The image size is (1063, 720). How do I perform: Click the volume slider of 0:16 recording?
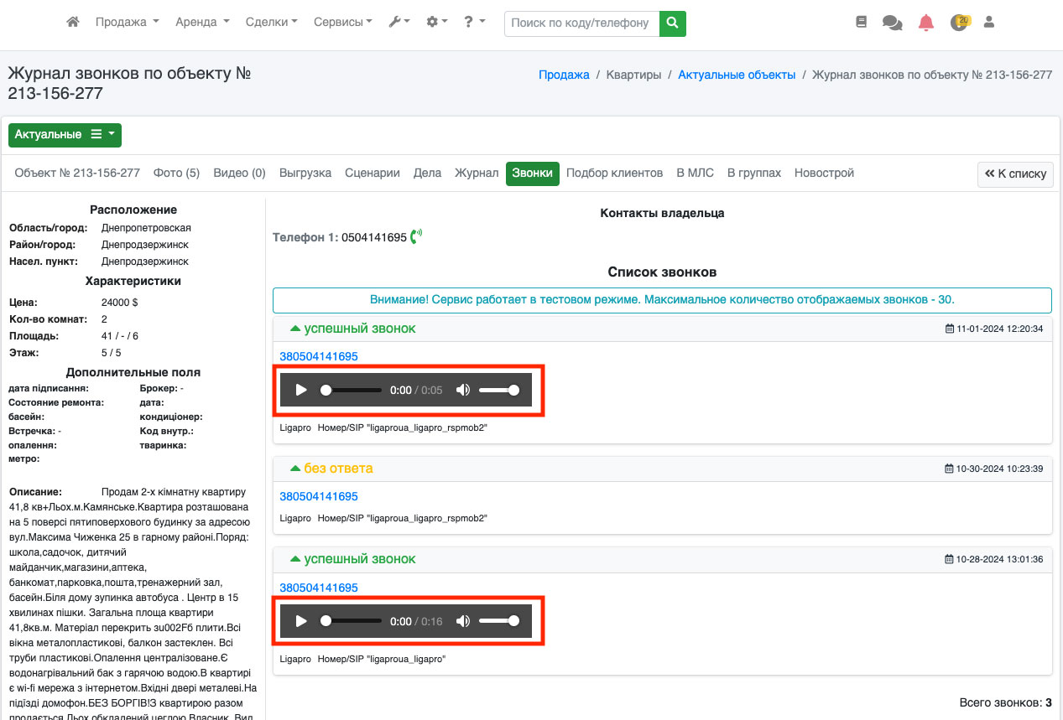click(499, 621)
